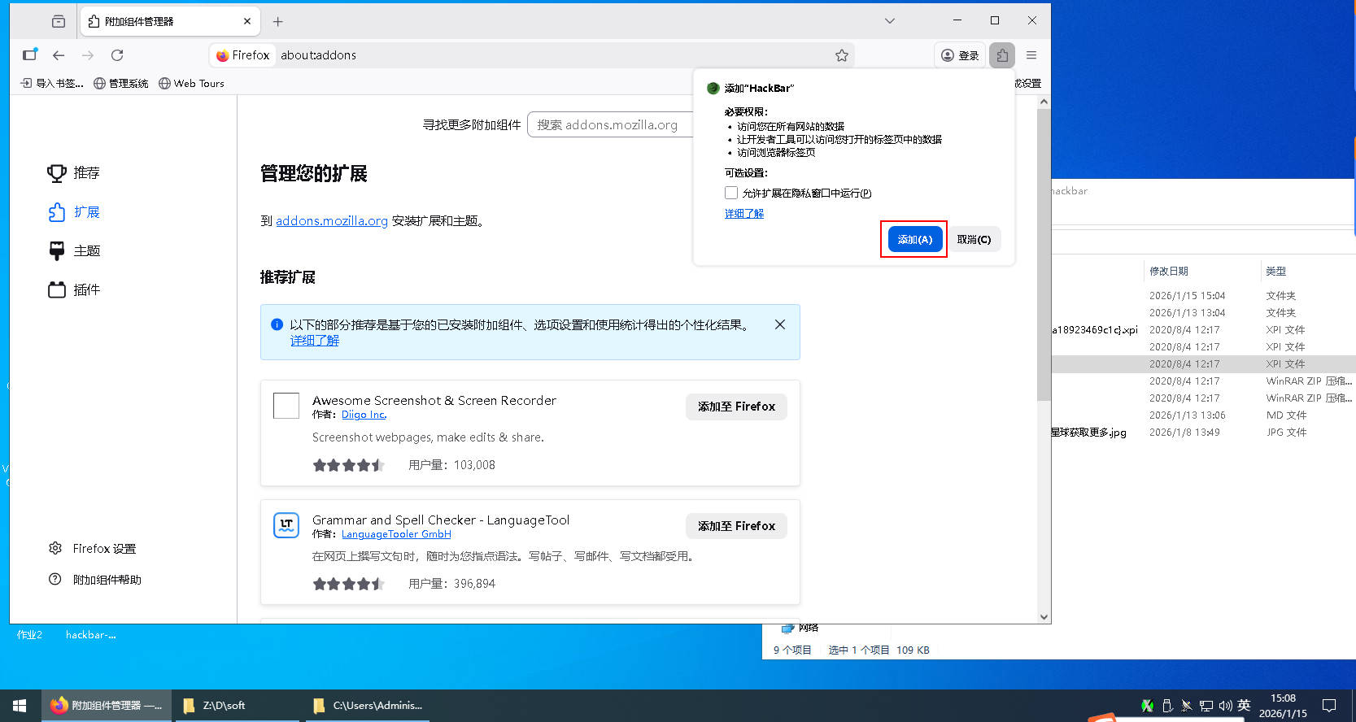Screen dimensions: 1356x722
Task: Open Firefox View tab overview icon
Action: pyautogui.click(x=59, y=22)
